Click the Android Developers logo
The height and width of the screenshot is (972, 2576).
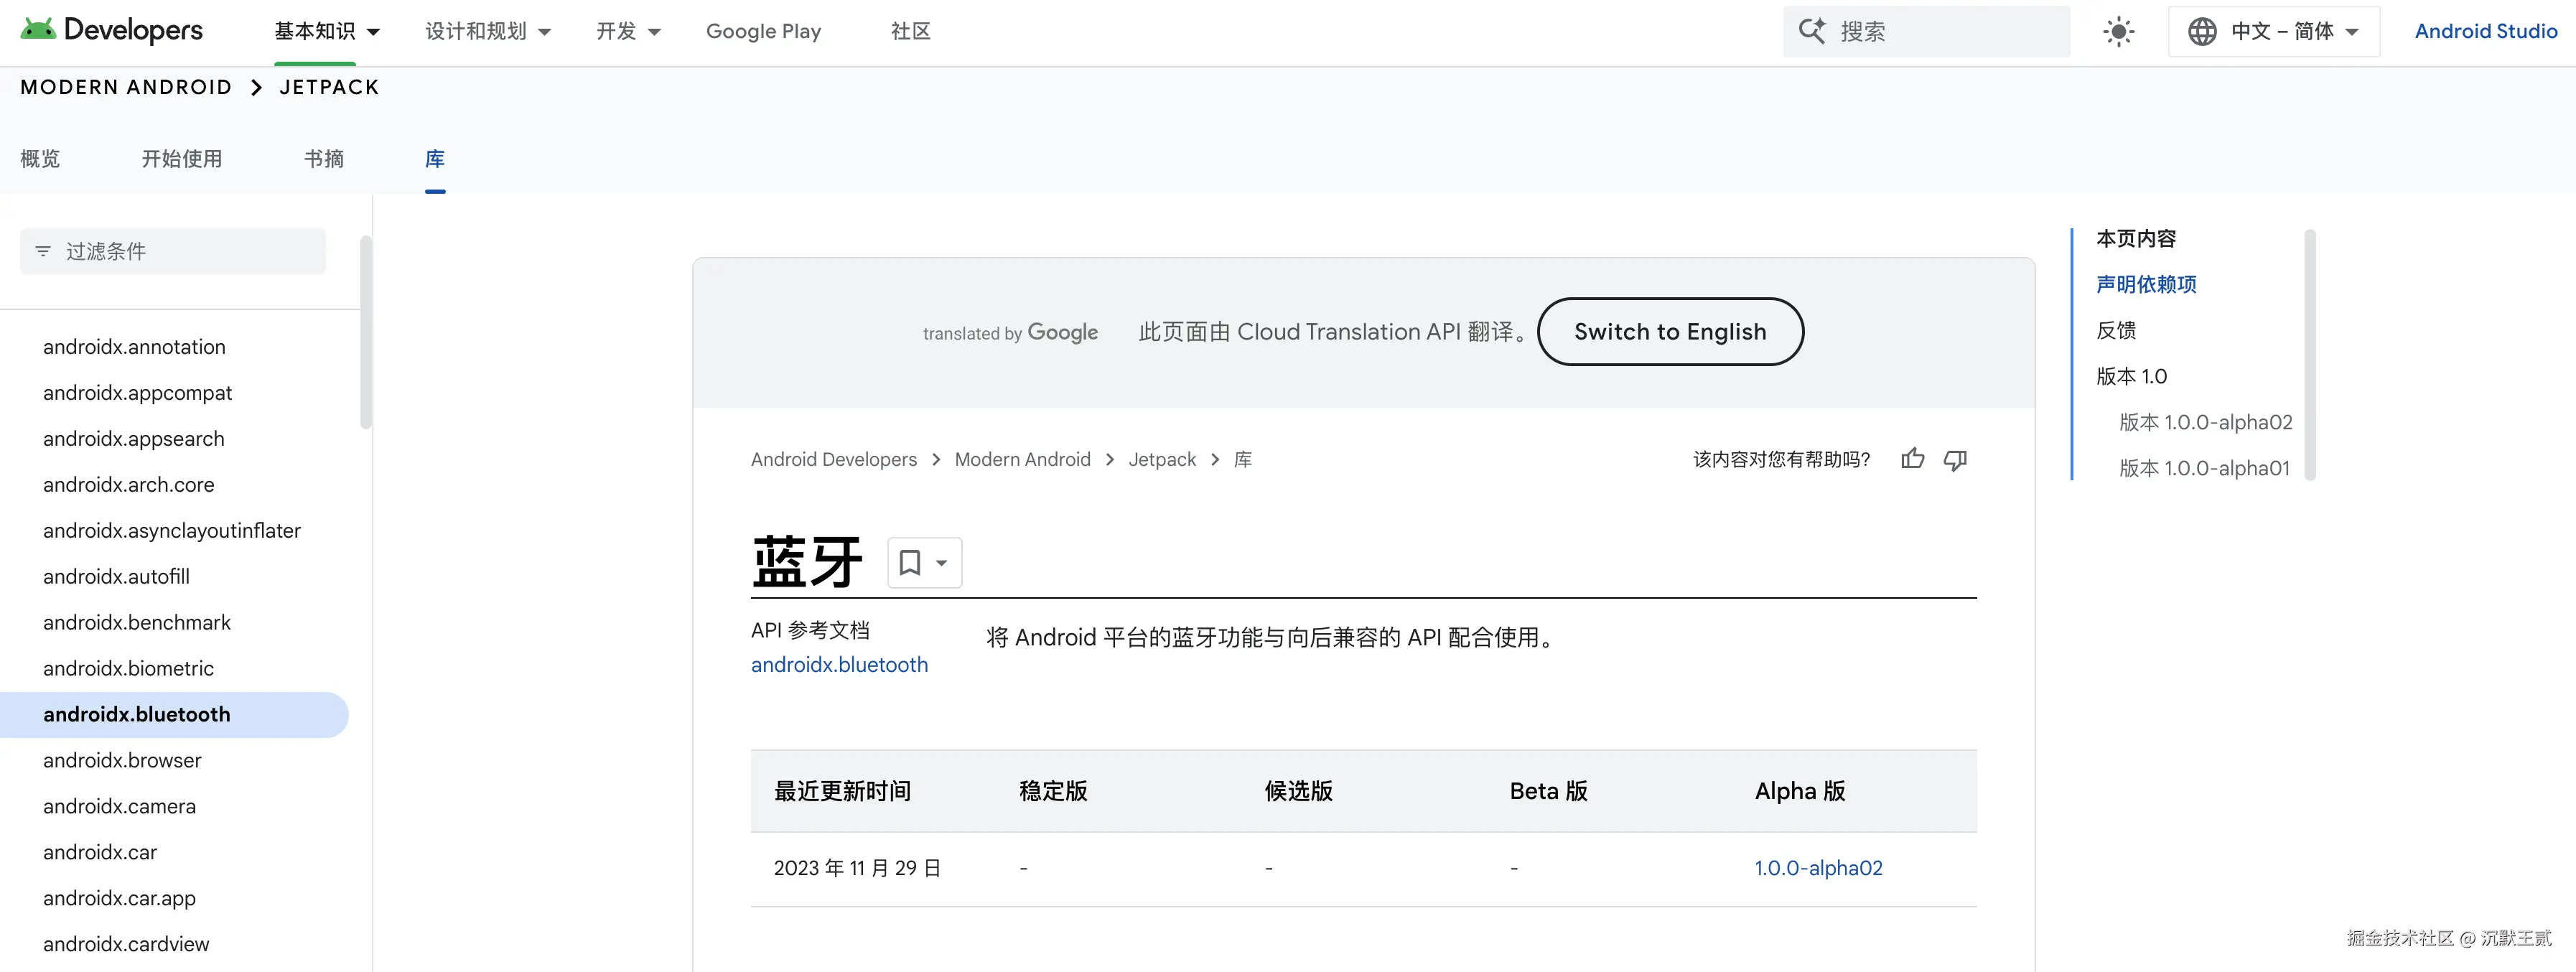click(x=111, y=30)
